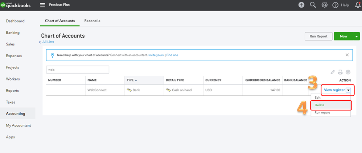
Task: Open the dropdown arrow beside View register
Action: tap(348, 90)
